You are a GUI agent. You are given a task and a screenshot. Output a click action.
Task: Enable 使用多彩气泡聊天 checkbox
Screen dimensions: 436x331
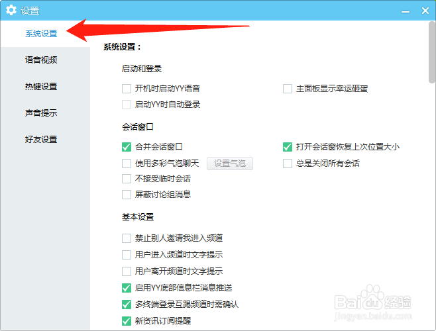click(127, 163)
